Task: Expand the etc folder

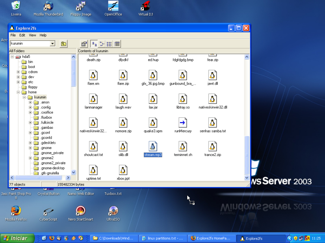Action: coord(18,82)
